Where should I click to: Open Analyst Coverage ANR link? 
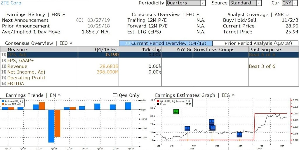(258, 15)
